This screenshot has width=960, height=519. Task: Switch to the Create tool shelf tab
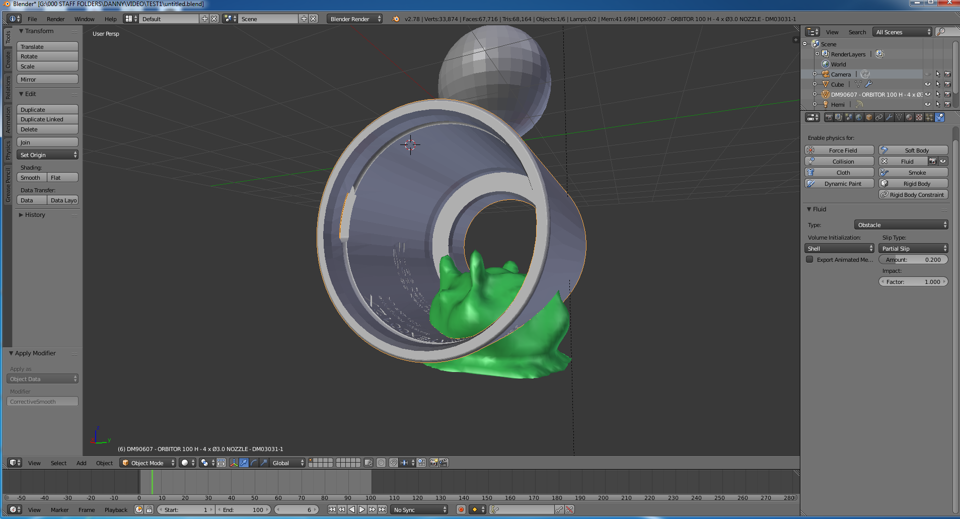[x=8, y=59]
